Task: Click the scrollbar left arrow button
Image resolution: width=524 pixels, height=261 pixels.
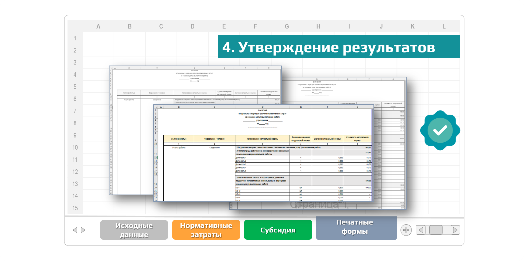Action: [x=421, y=230]
